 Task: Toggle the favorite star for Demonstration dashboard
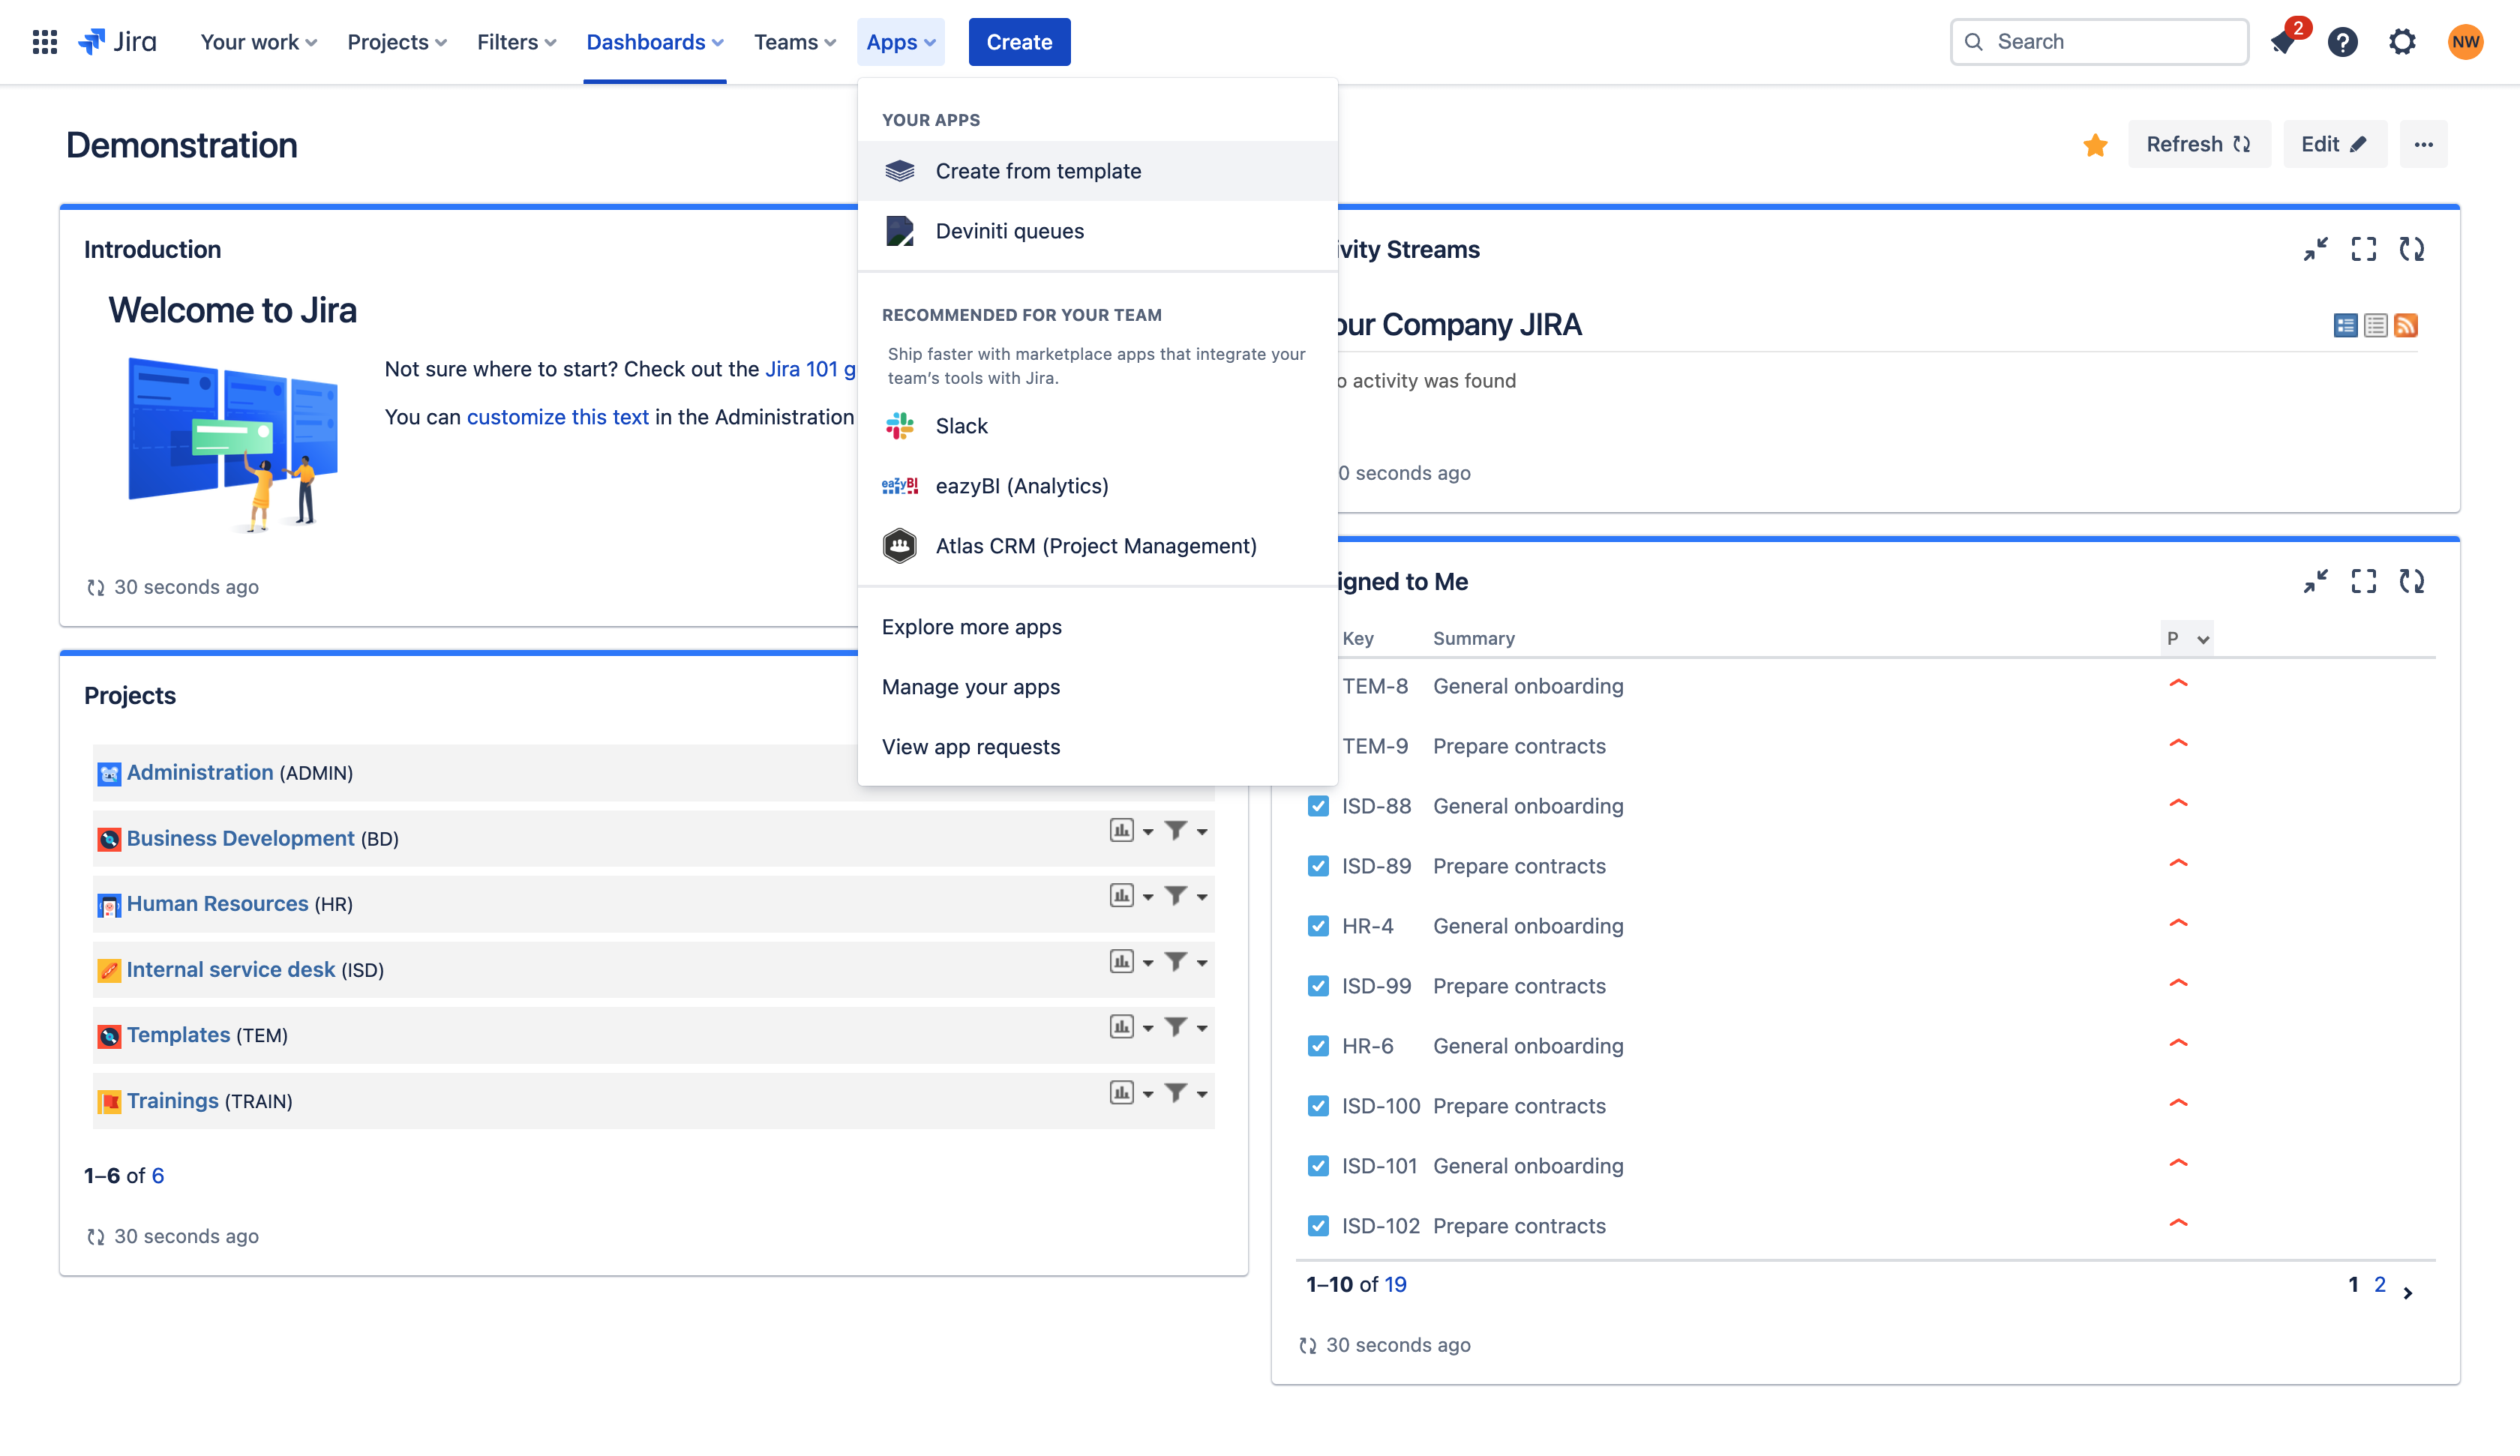click(2095, 145)
